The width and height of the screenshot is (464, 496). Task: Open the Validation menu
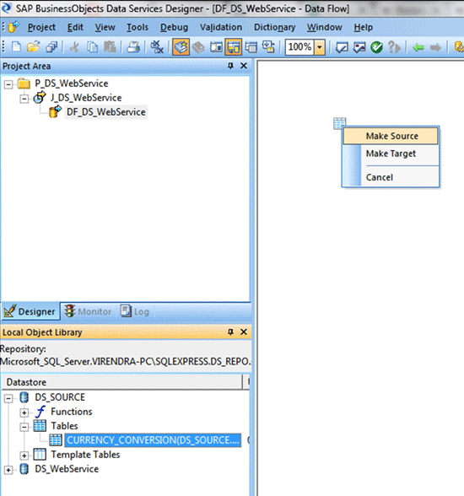point(221,28)
